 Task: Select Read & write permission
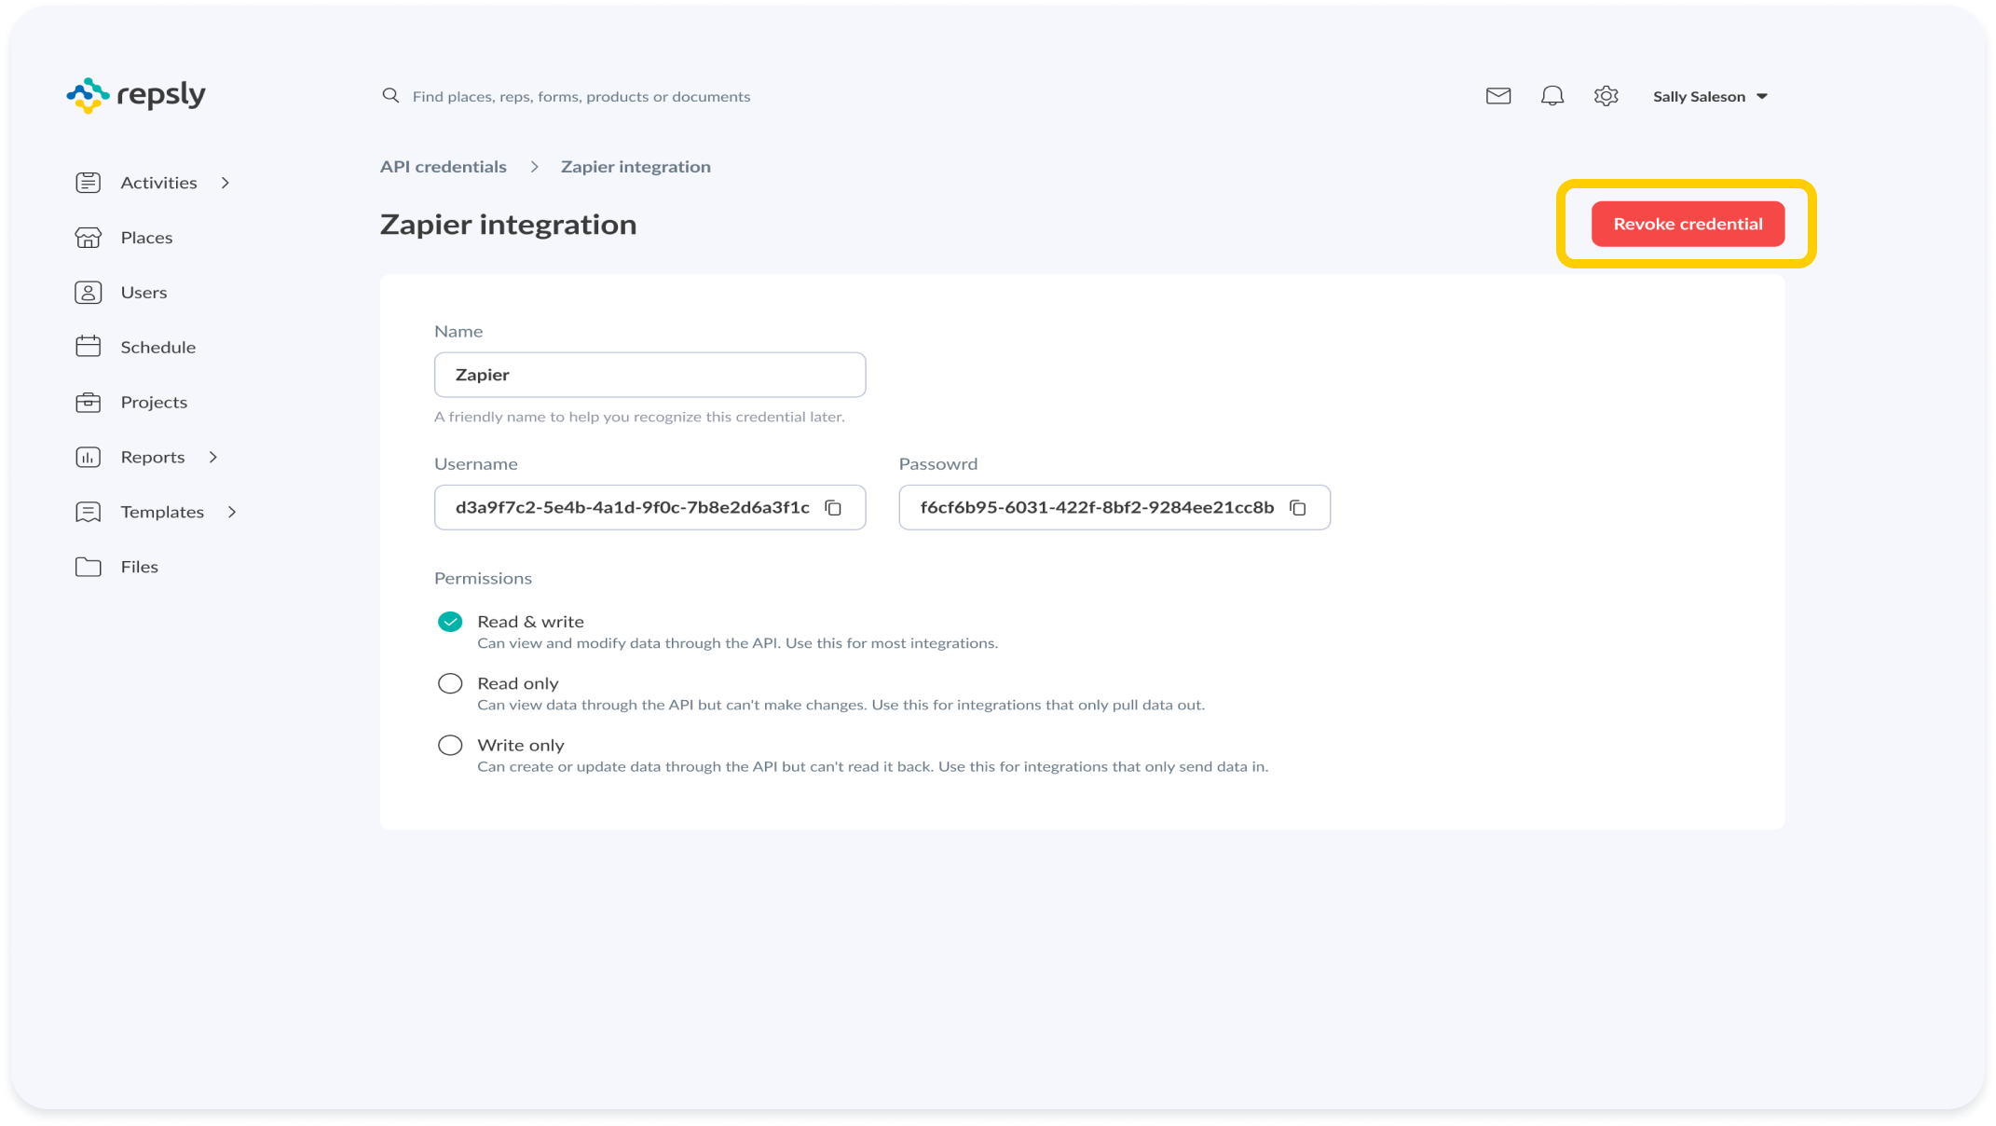pyautogui.click(x=450, y=622)
